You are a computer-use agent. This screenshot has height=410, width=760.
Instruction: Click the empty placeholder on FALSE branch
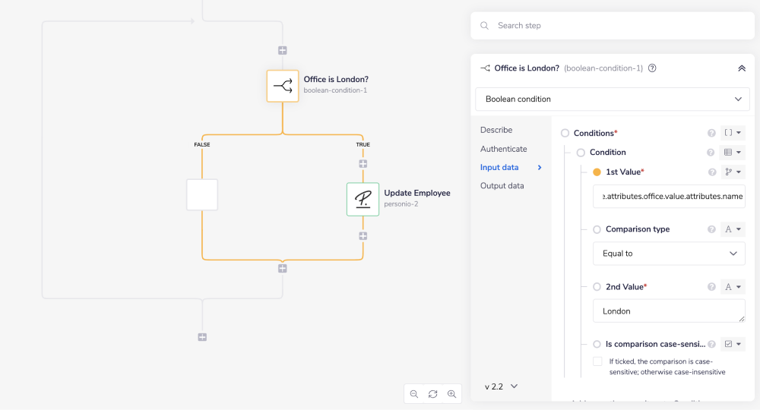202,195
